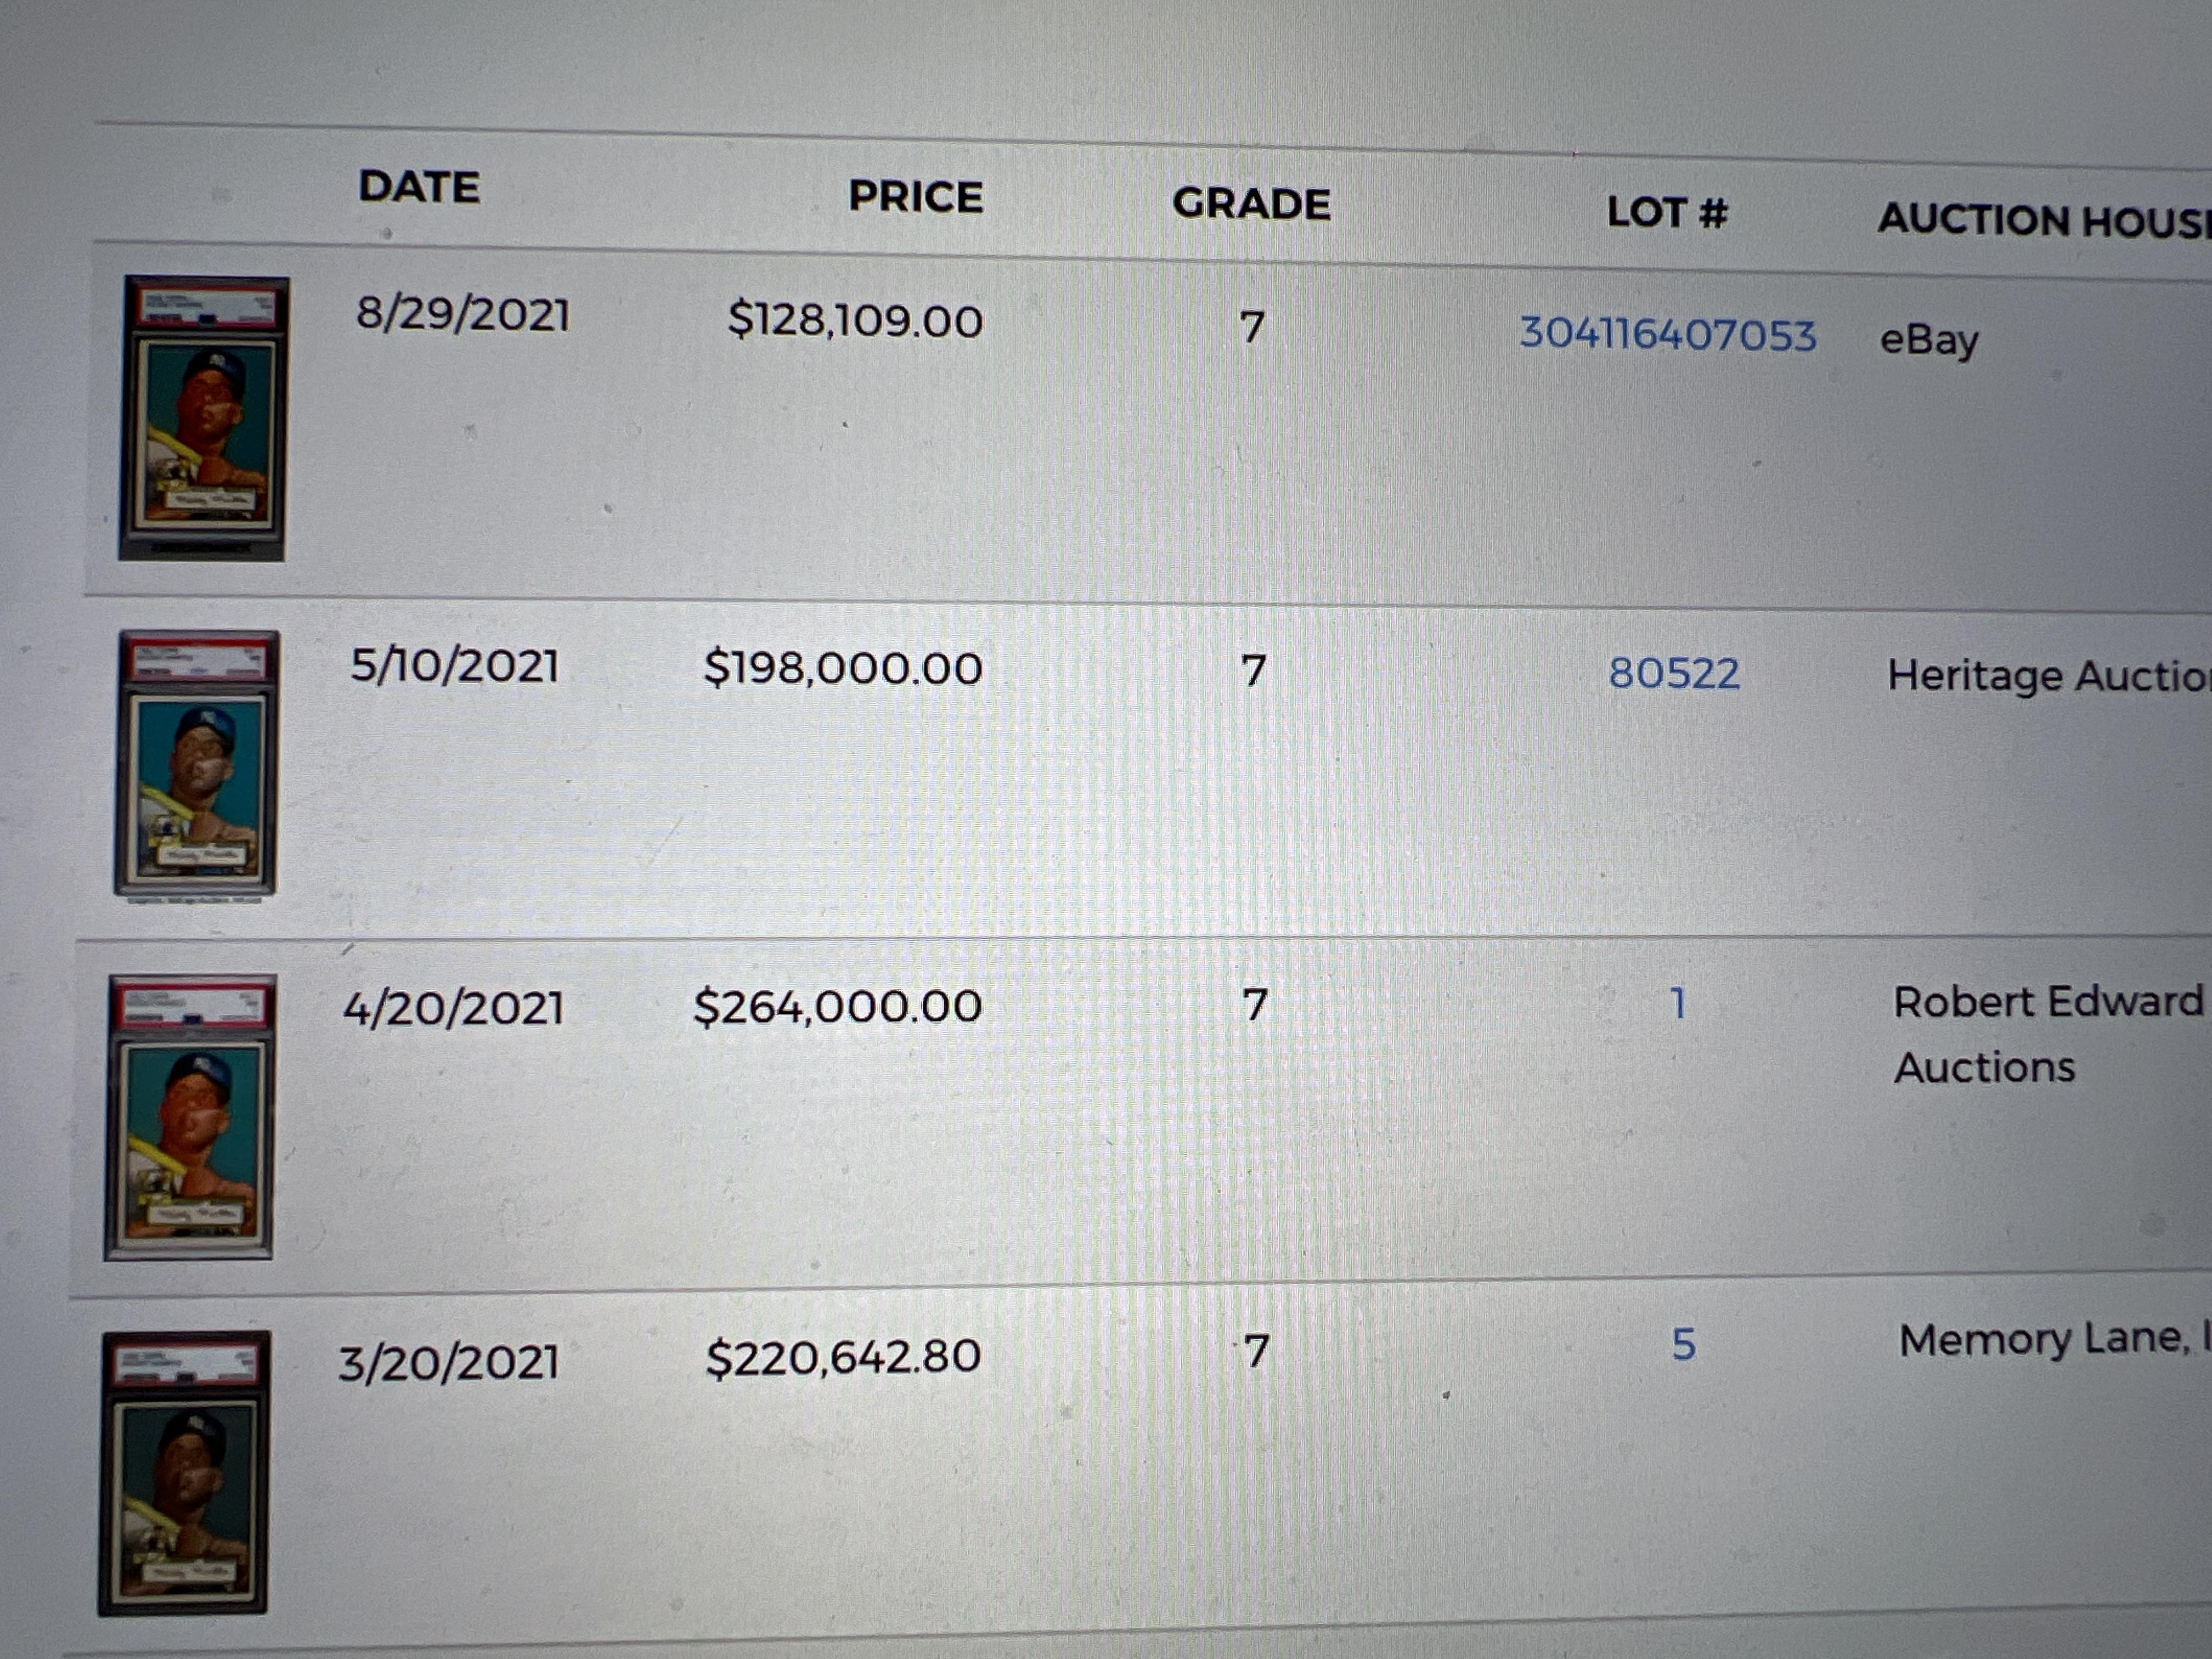Click the eBay auction house cell
2212x1659 pixels.
[1928, 340]
